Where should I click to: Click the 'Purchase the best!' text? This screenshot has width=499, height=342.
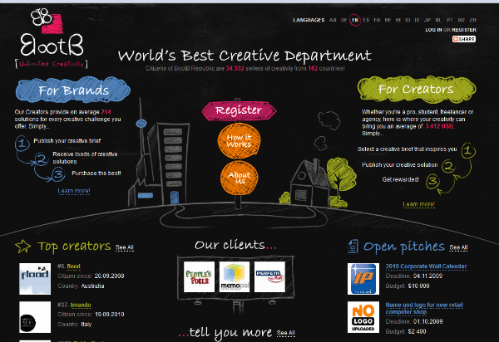(96, 173)
